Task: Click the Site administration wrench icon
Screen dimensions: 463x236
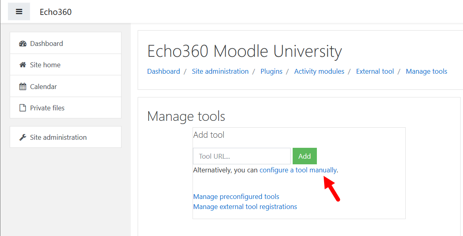Action: coord(23,137)
